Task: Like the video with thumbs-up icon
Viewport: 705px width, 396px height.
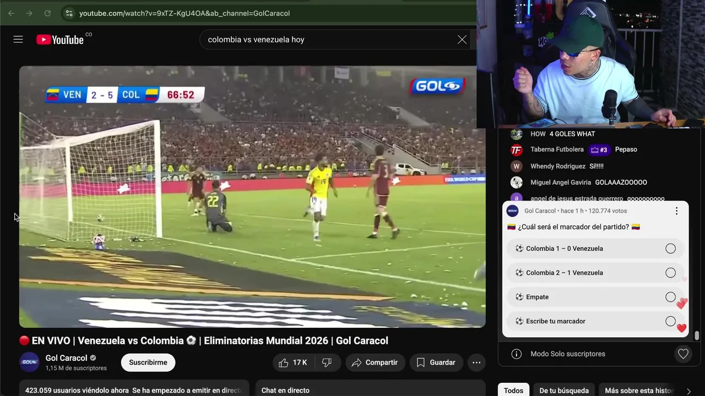Action: [292, 362]
